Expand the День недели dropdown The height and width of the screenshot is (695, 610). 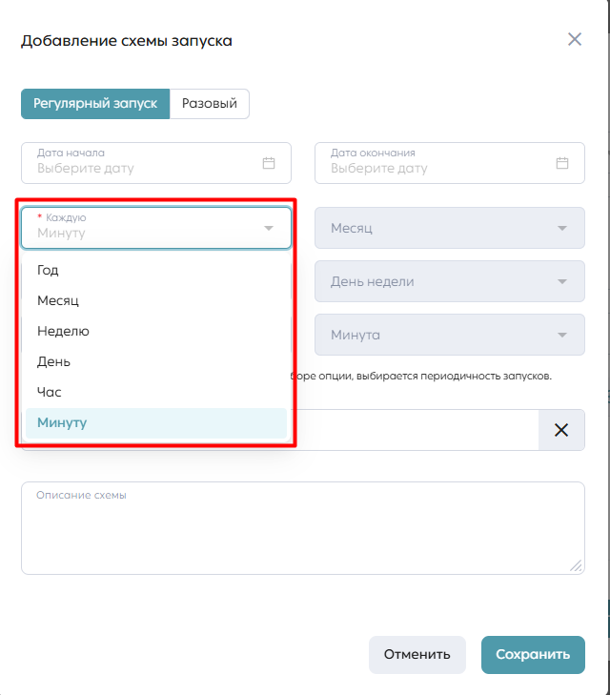pos(450,281)
